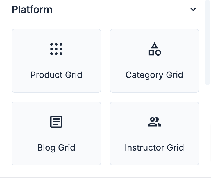The width and height of the screenshot is (211, 178).
Task: Select the Instructor Grid text label
Action: [154, 147]
